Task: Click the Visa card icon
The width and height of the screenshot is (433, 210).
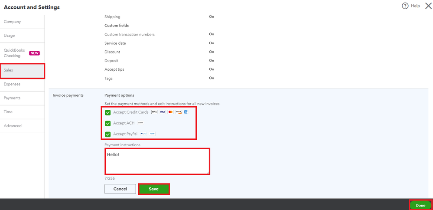Action: click(x=163, y=112)
